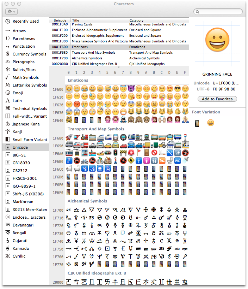Select the purple devil face emoji

131,89
